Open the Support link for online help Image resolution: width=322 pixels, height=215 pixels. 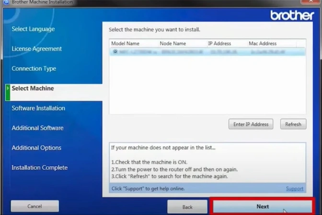tap(295, 189)
